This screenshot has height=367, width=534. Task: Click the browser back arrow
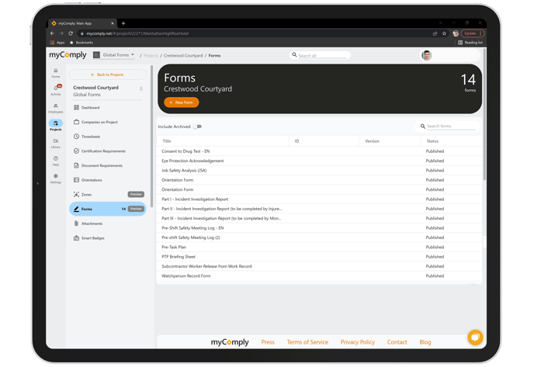click(x=52, y=33)
